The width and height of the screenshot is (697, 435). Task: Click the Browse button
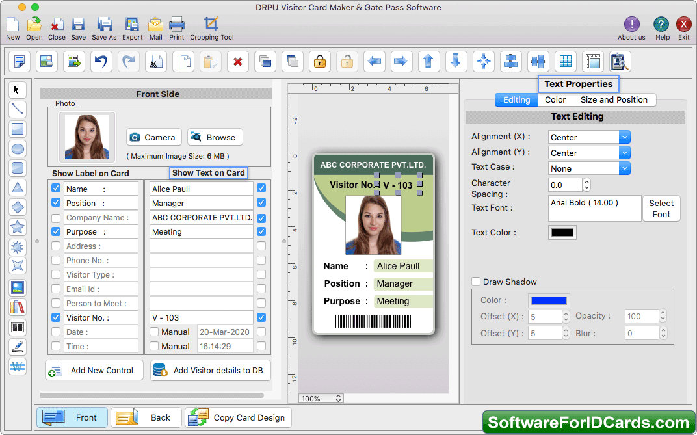215,137
